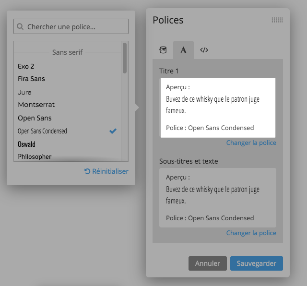Select the fonts tab with letter A icon
Viewport: 307px width, 286px height.
tap(183, 50)
